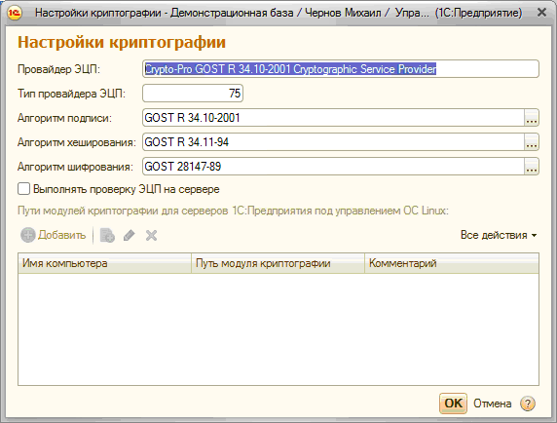Click the copy row icon in table toolbar
This screenshot has width=557, height=423.
[107, 235]
